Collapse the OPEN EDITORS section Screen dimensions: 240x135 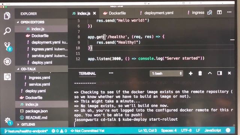[x=41, y=22]
